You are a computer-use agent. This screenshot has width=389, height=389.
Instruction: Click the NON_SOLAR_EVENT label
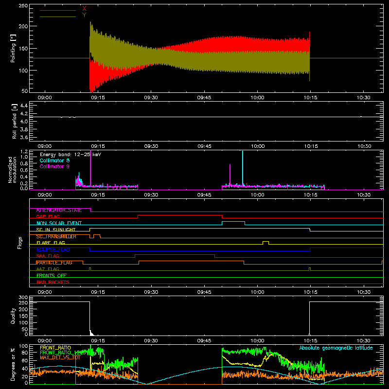click(59, 223)
